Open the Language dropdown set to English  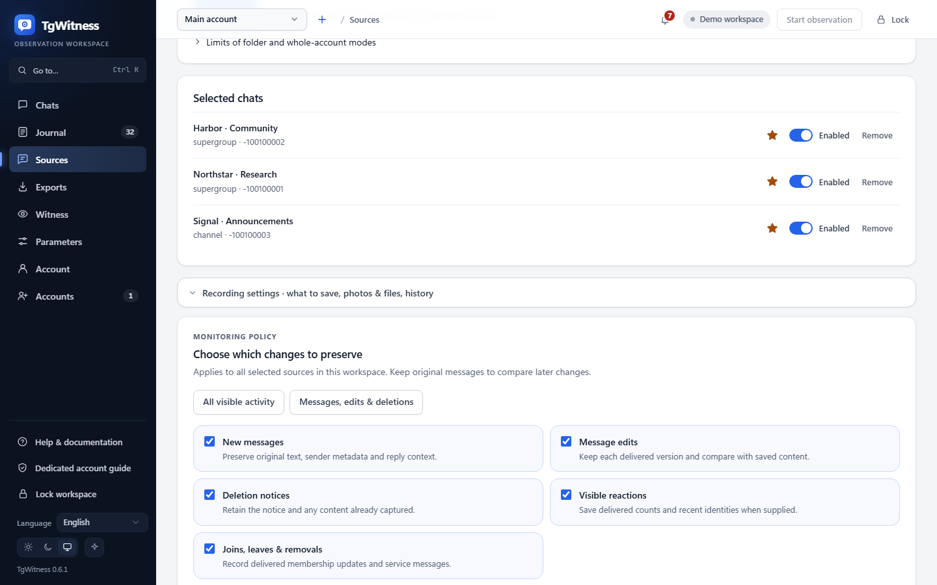coord(102,523)
